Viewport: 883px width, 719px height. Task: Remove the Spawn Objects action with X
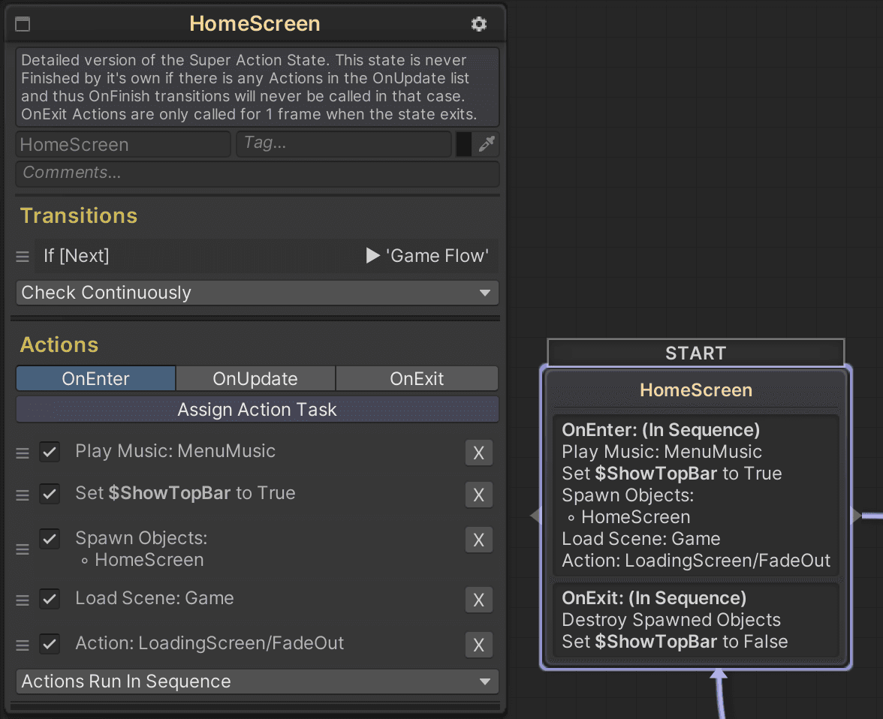479,540
